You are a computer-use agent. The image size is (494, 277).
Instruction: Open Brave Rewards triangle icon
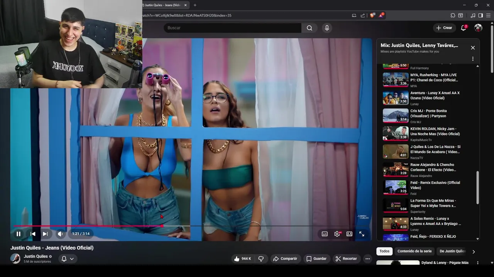[x=381, y=15]
